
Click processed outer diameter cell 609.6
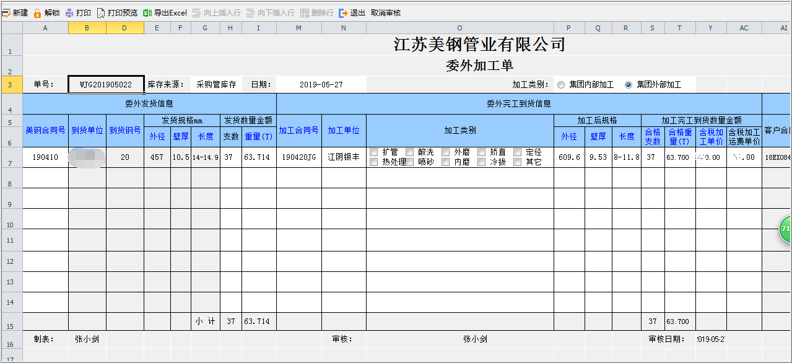point(569,157)
